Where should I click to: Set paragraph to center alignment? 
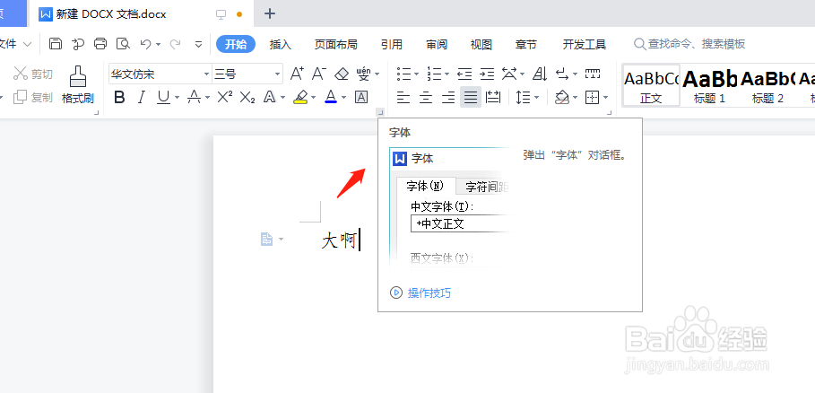(x=426, y=97)
